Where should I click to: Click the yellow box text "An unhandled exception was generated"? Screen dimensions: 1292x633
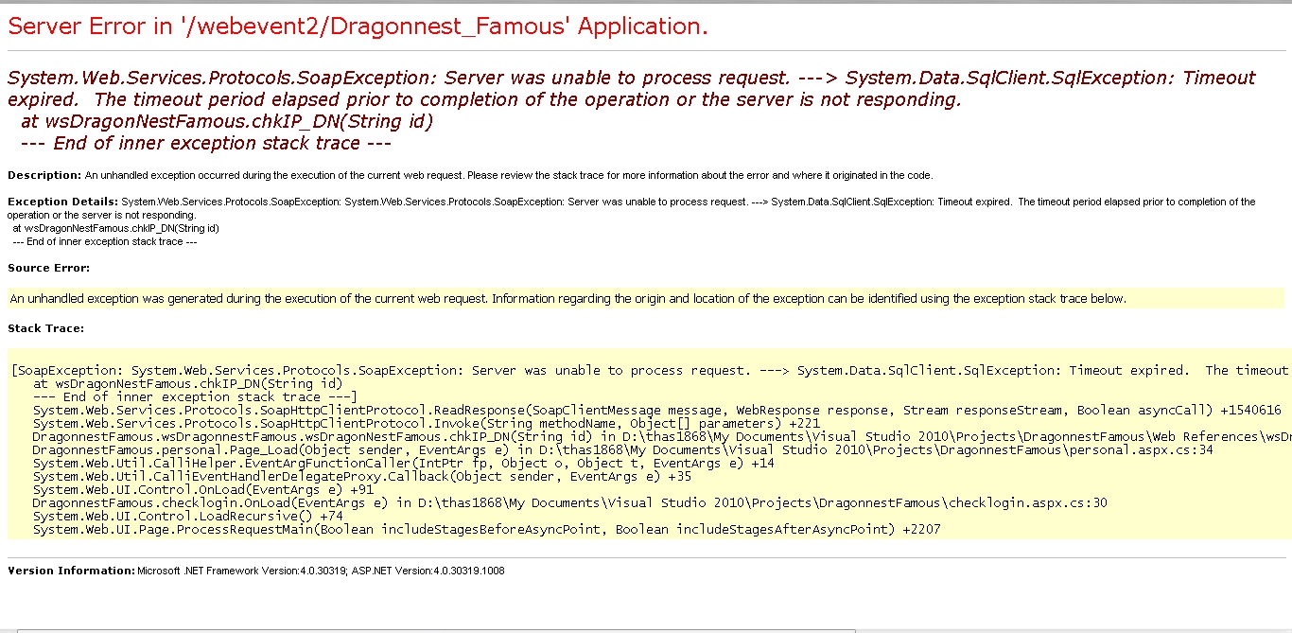point(567,299)
